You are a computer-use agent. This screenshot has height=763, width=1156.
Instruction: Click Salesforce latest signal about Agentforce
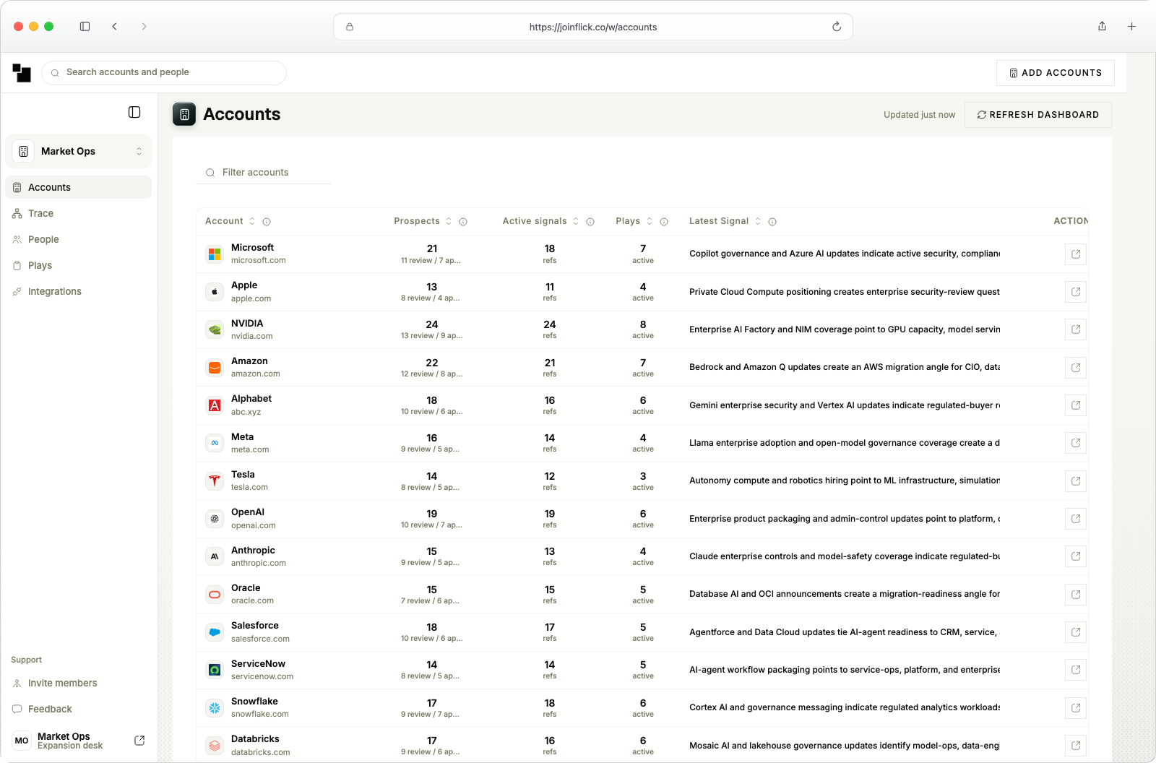click(x=844, y=632)
